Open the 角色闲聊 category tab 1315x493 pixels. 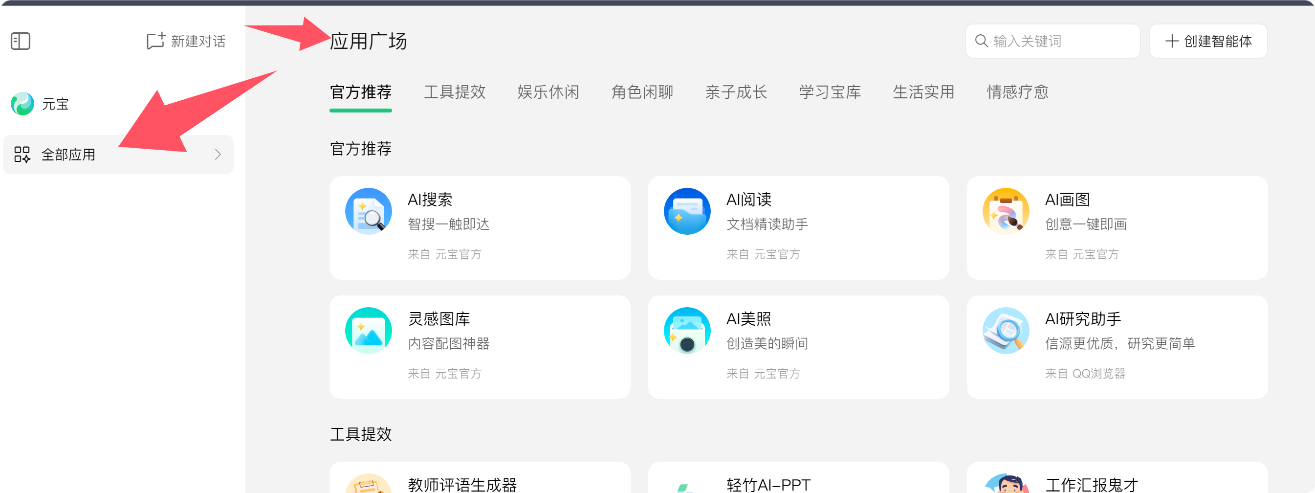pyautogui.click(x=642, y=92)
